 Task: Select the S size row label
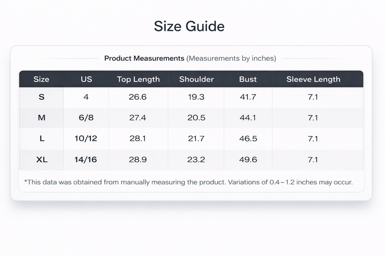[42, 97]
